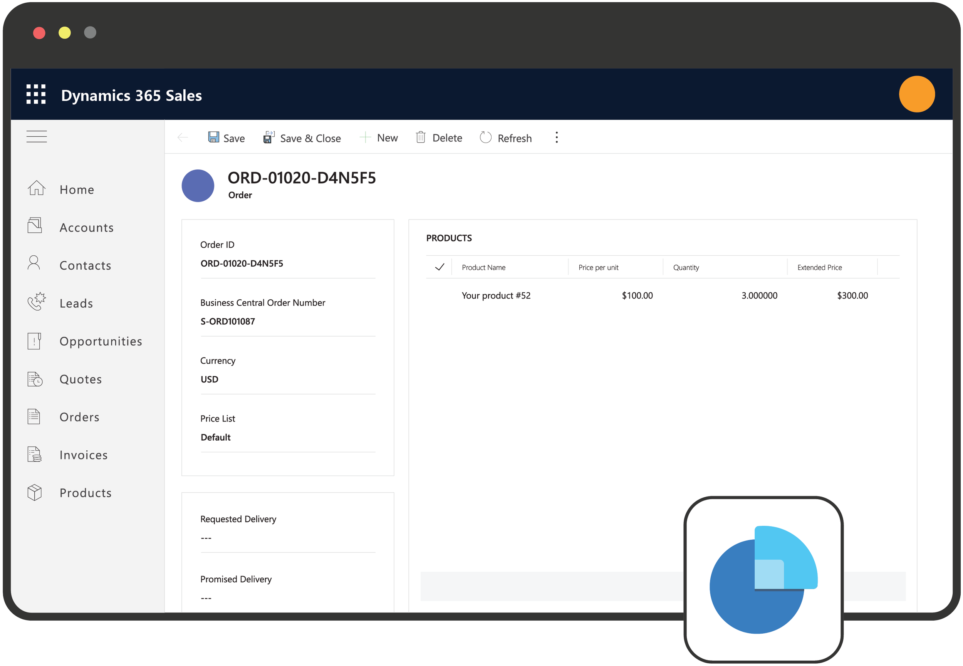Image resolution: width=963 pixels, height=666 pixels.
Task: Click the Products box icon
Action: click(x=35, y=492)
